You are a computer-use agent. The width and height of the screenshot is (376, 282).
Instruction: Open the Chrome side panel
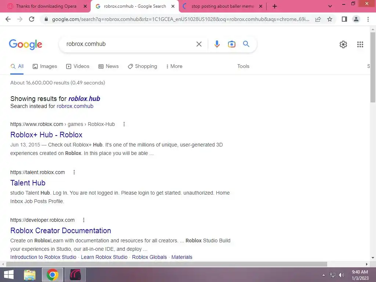click(x=344, y=19)
